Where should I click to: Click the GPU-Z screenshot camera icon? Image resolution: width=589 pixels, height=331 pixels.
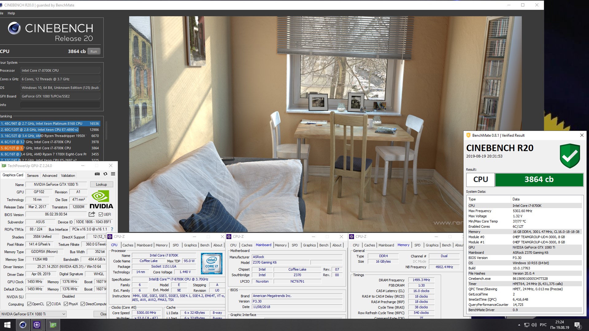click(x=97, y=174)
